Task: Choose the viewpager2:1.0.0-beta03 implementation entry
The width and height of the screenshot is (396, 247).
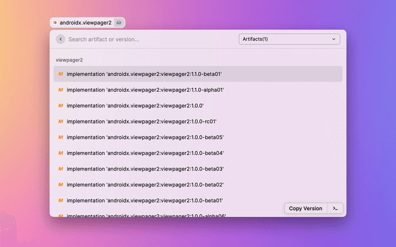Action: point(145,169)
